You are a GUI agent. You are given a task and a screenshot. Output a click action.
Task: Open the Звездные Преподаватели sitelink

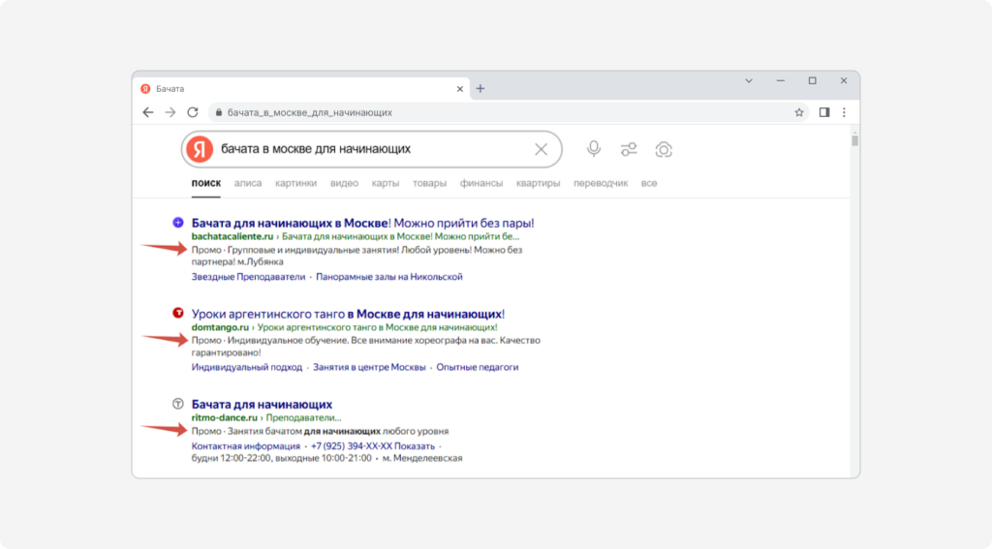pos(248,276)
